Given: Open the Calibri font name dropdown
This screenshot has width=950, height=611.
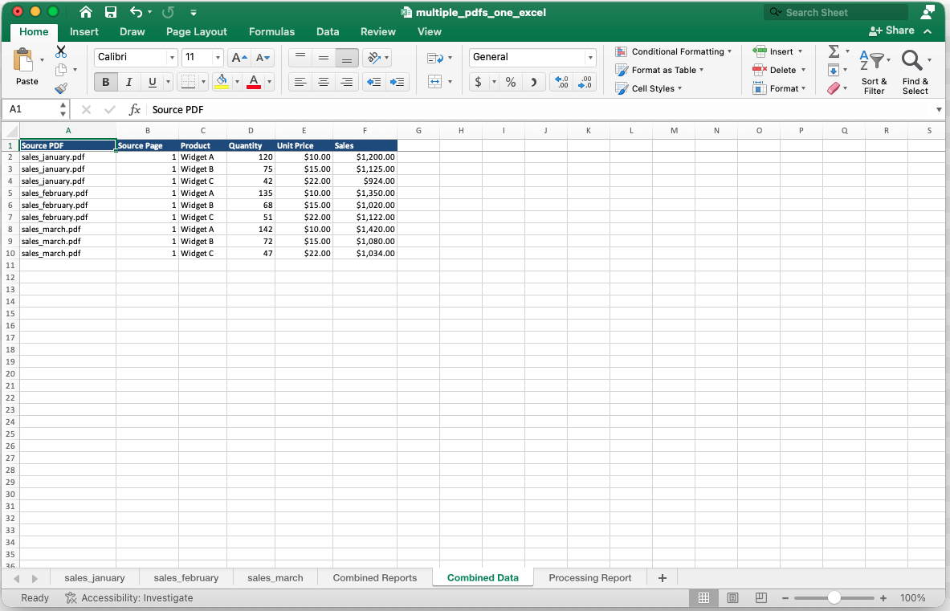Looking at the screenshot, I should click(x=172, y=58).
